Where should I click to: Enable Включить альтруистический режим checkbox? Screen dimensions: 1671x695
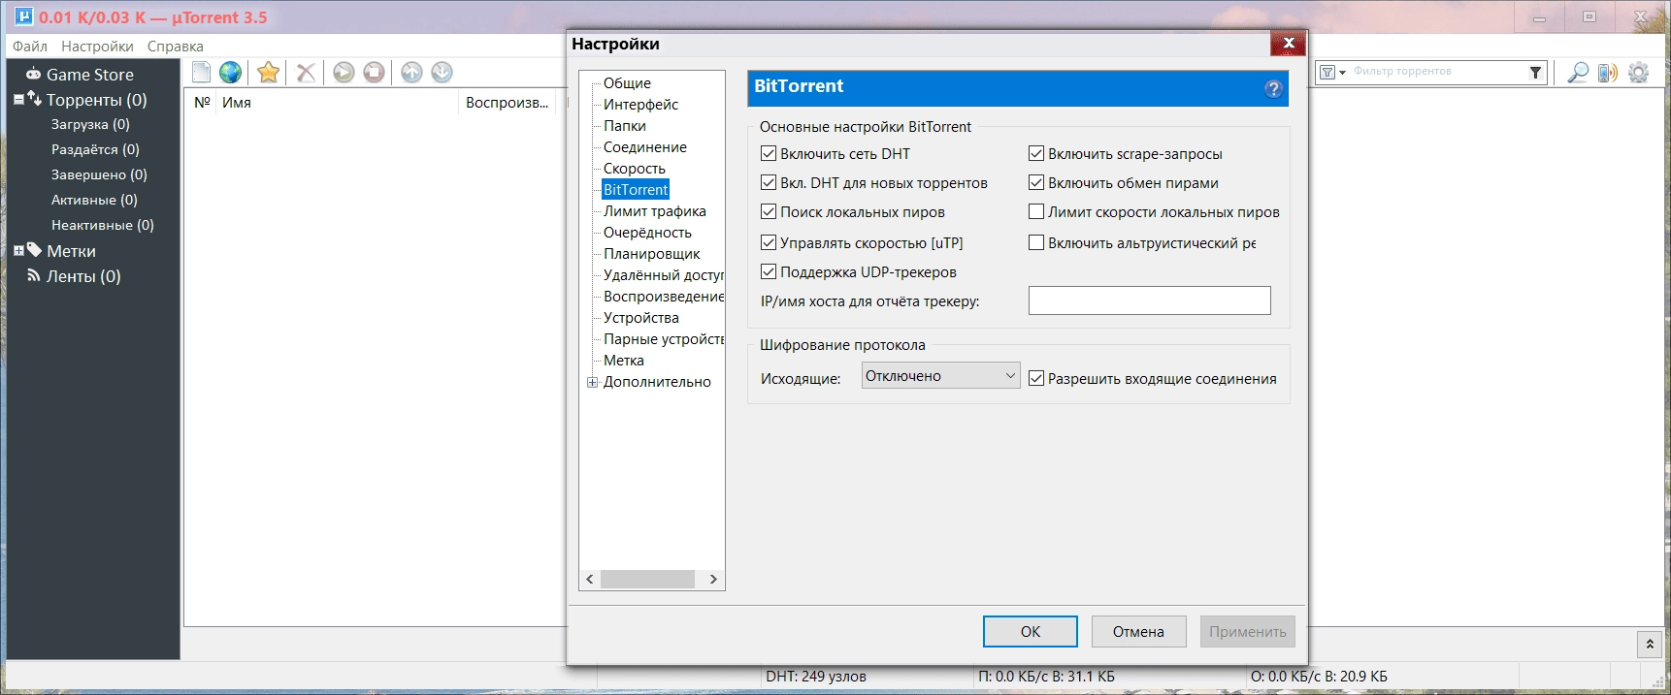1036,242
